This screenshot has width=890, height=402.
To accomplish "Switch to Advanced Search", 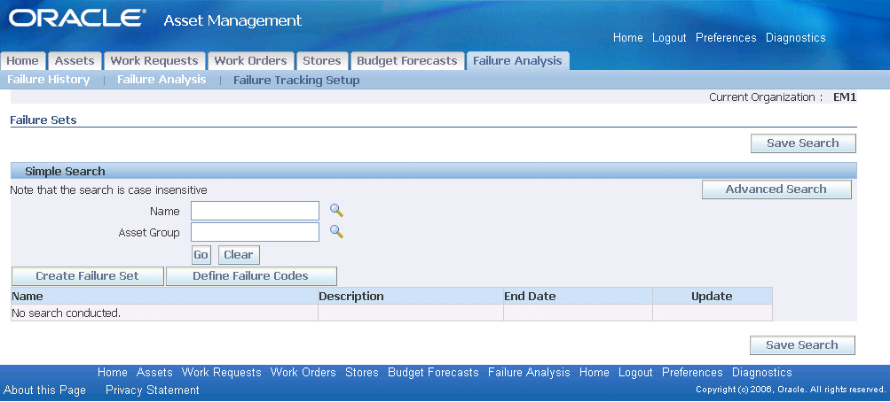I will (776, 189).
